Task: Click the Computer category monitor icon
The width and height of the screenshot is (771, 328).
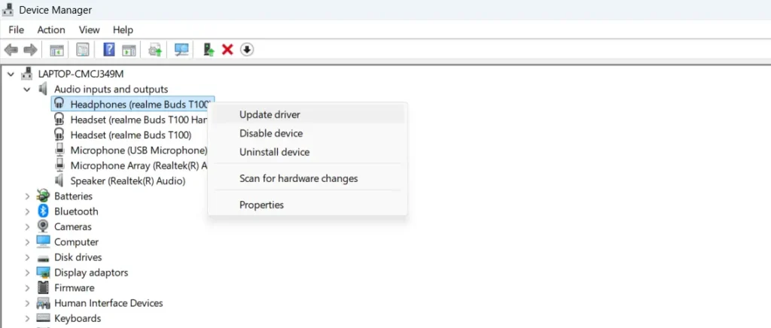Action: 43,241
